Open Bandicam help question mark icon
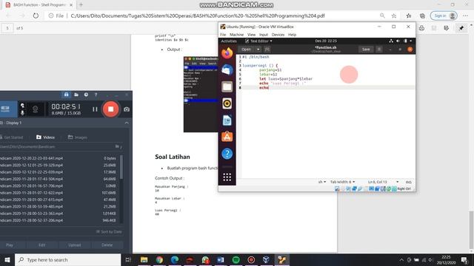 (x=96, y=95)
